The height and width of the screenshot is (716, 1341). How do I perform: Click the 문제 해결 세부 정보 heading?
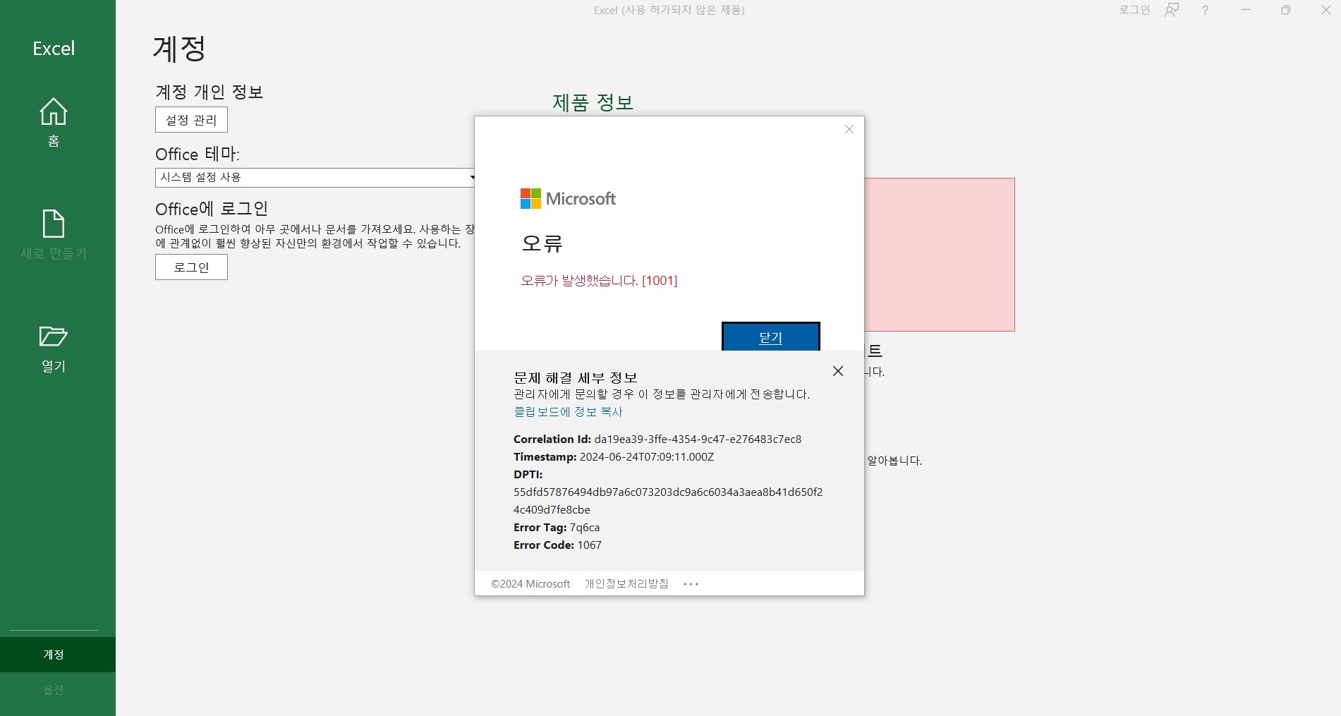(576, 378)
